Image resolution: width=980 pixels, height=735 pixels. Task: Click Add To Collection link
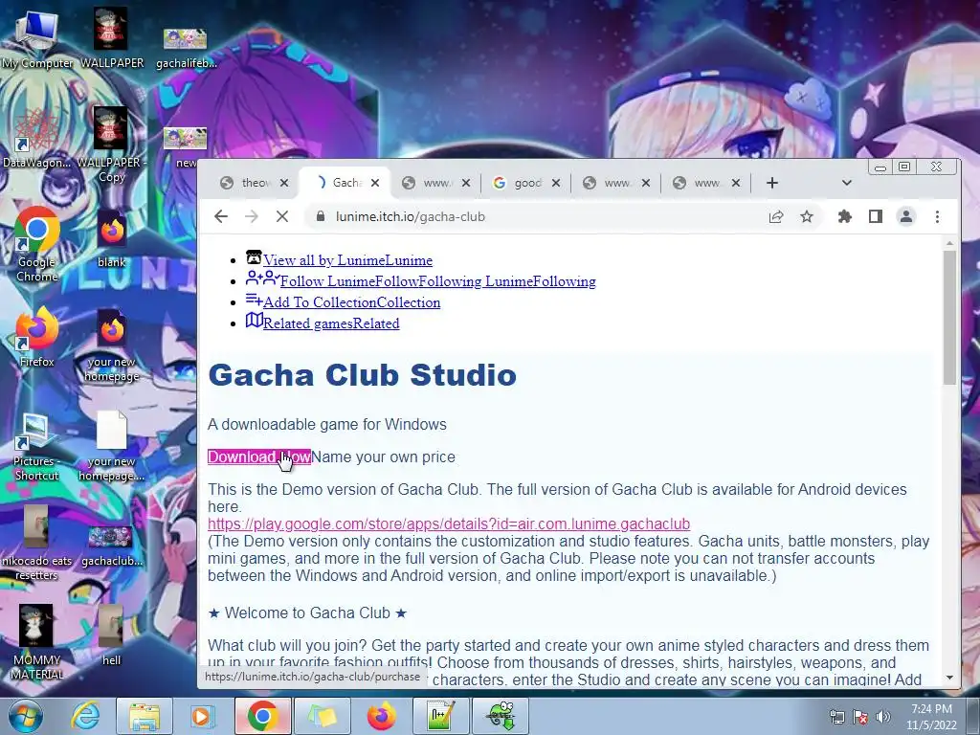click(x=351, y=302)
